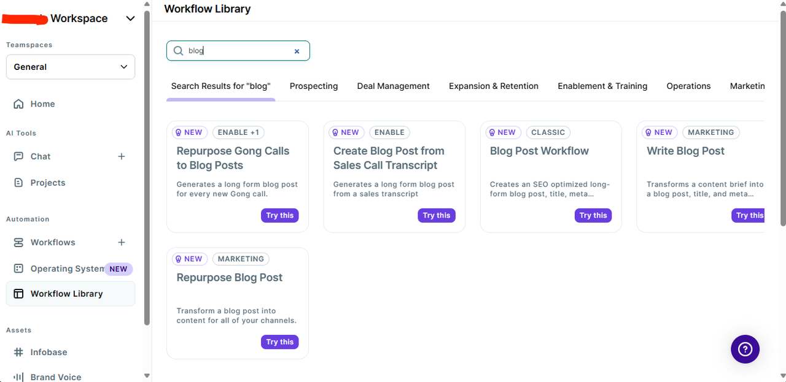
Task: Click the Blog Post Workflow title
Action: point(539,151)
